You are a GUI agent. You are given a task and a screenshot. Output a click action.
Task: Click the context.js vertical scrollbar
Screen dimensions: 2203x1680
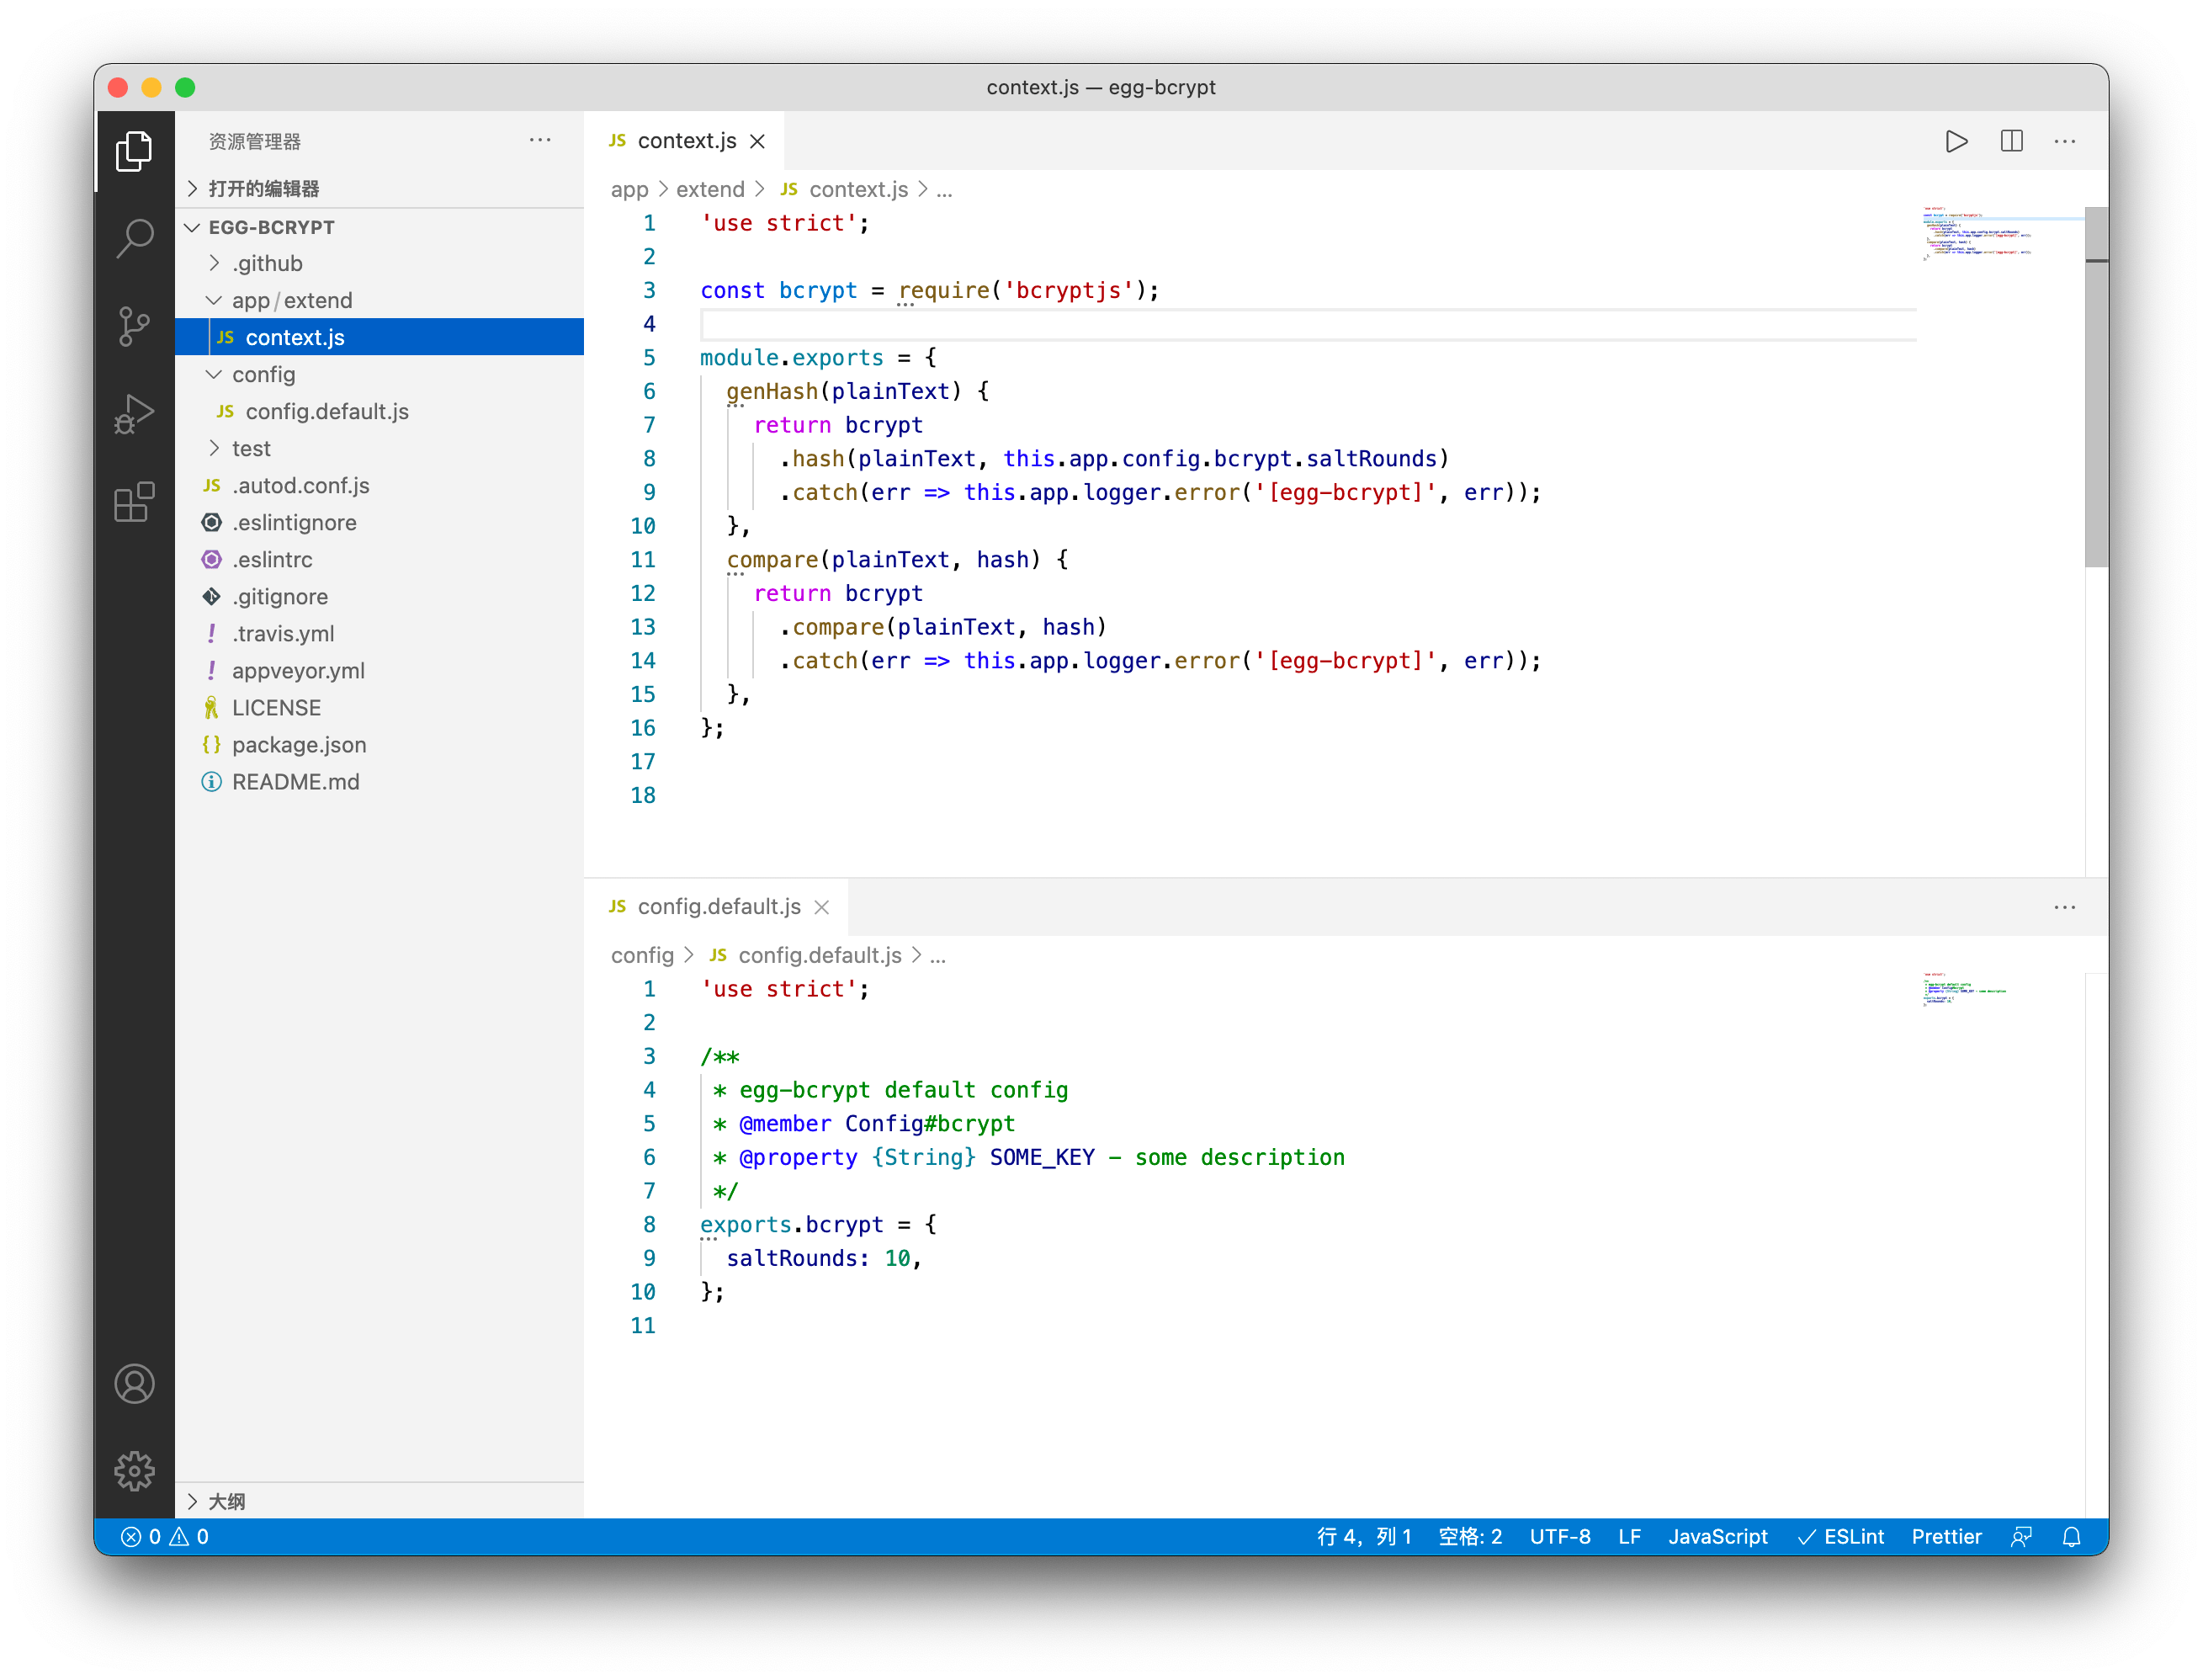tap(2096, 387)
